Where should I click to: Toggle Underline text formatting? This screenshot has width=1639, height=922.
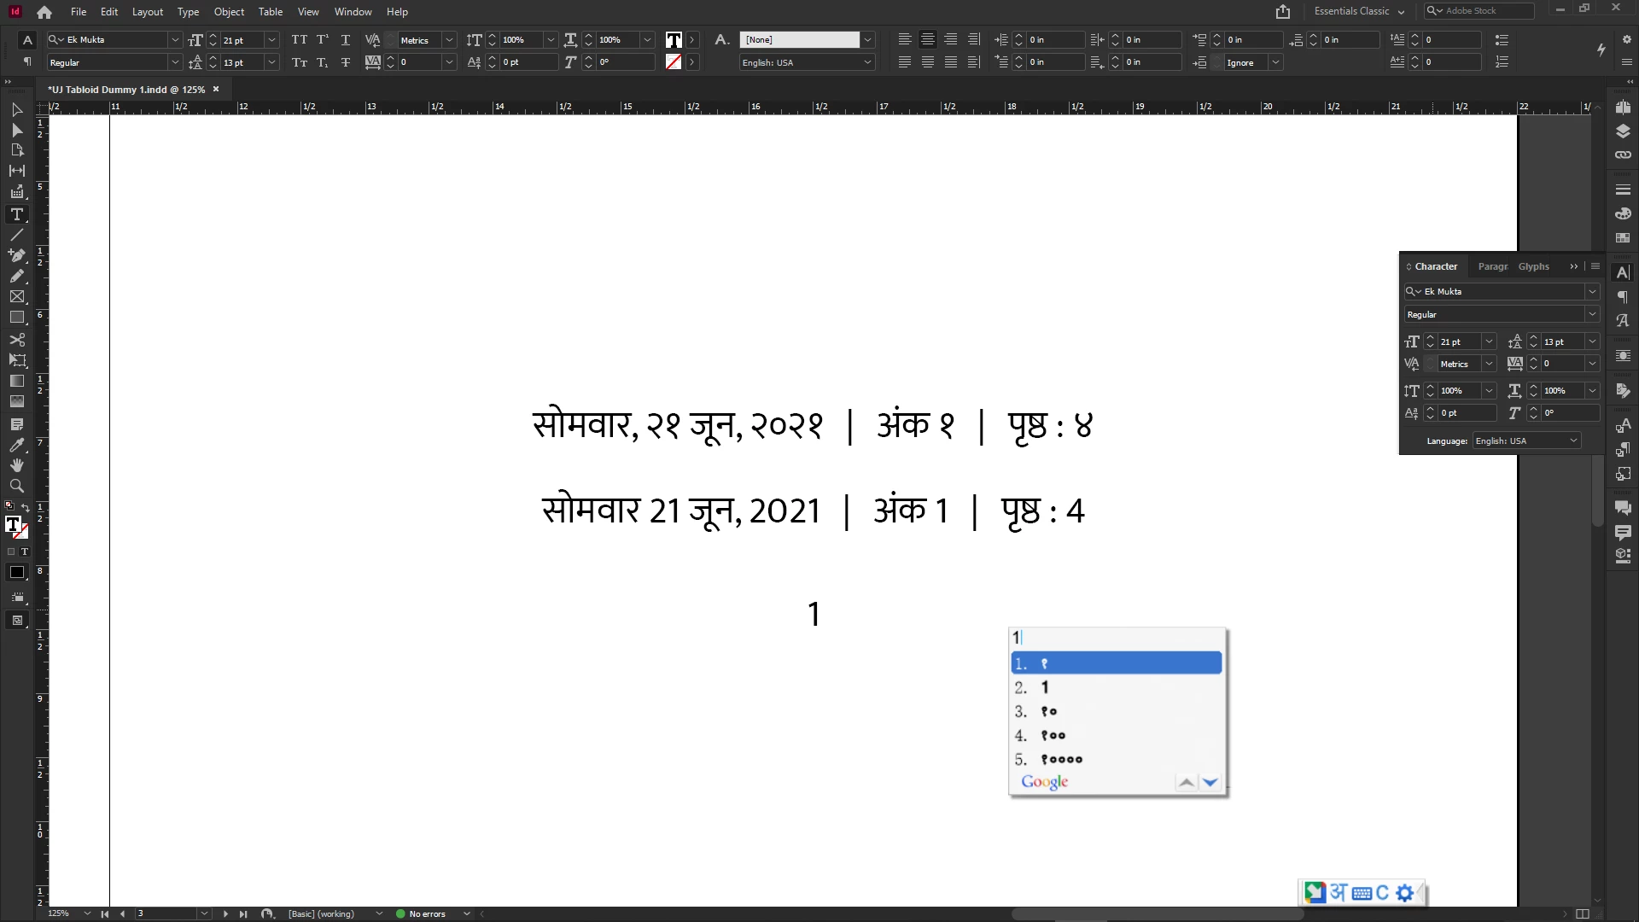click(x=345, y=40)
